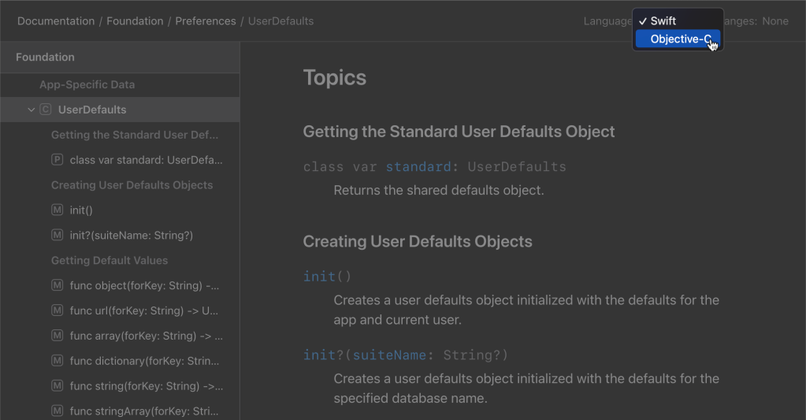The height and width of the screenshot is (420, 806).
Task: Click the description mentioning specified database name
Action: (x=526, y=388)
